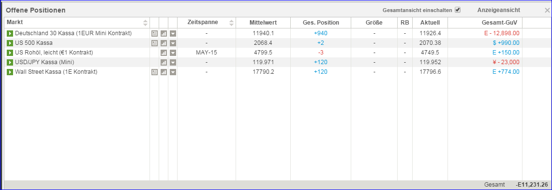
Task: Open chart icon for USD/JPY Kassa (Mini)
Action: 164,63
